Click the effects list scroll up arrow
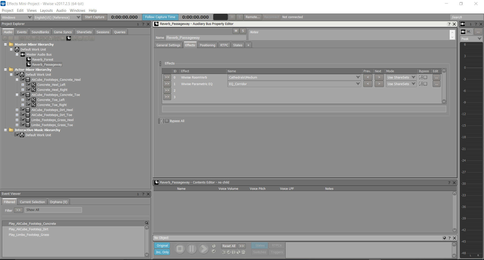 pyautogui.click(x=444, y=71)
